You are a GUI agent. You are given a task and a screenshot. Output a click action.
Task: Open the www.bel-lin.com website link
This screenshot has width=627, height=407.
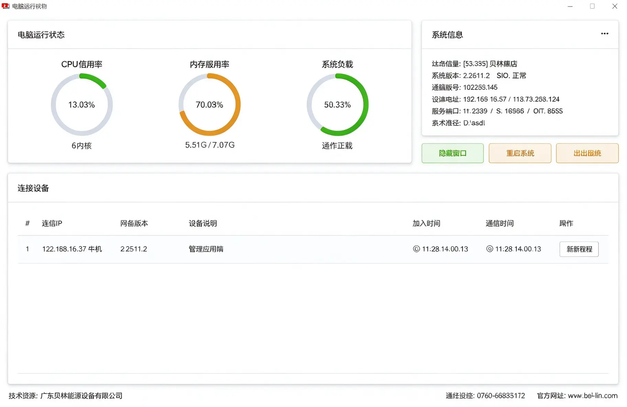[x=593, y=396]
